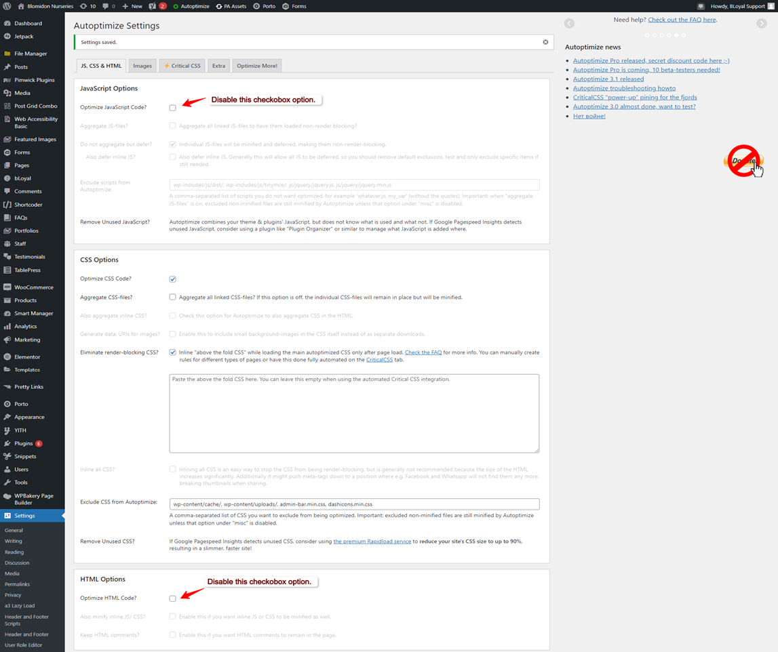Click the Posts pin icon in the sidebar
Screen dimensions: 778x652
tap(7, 67)
